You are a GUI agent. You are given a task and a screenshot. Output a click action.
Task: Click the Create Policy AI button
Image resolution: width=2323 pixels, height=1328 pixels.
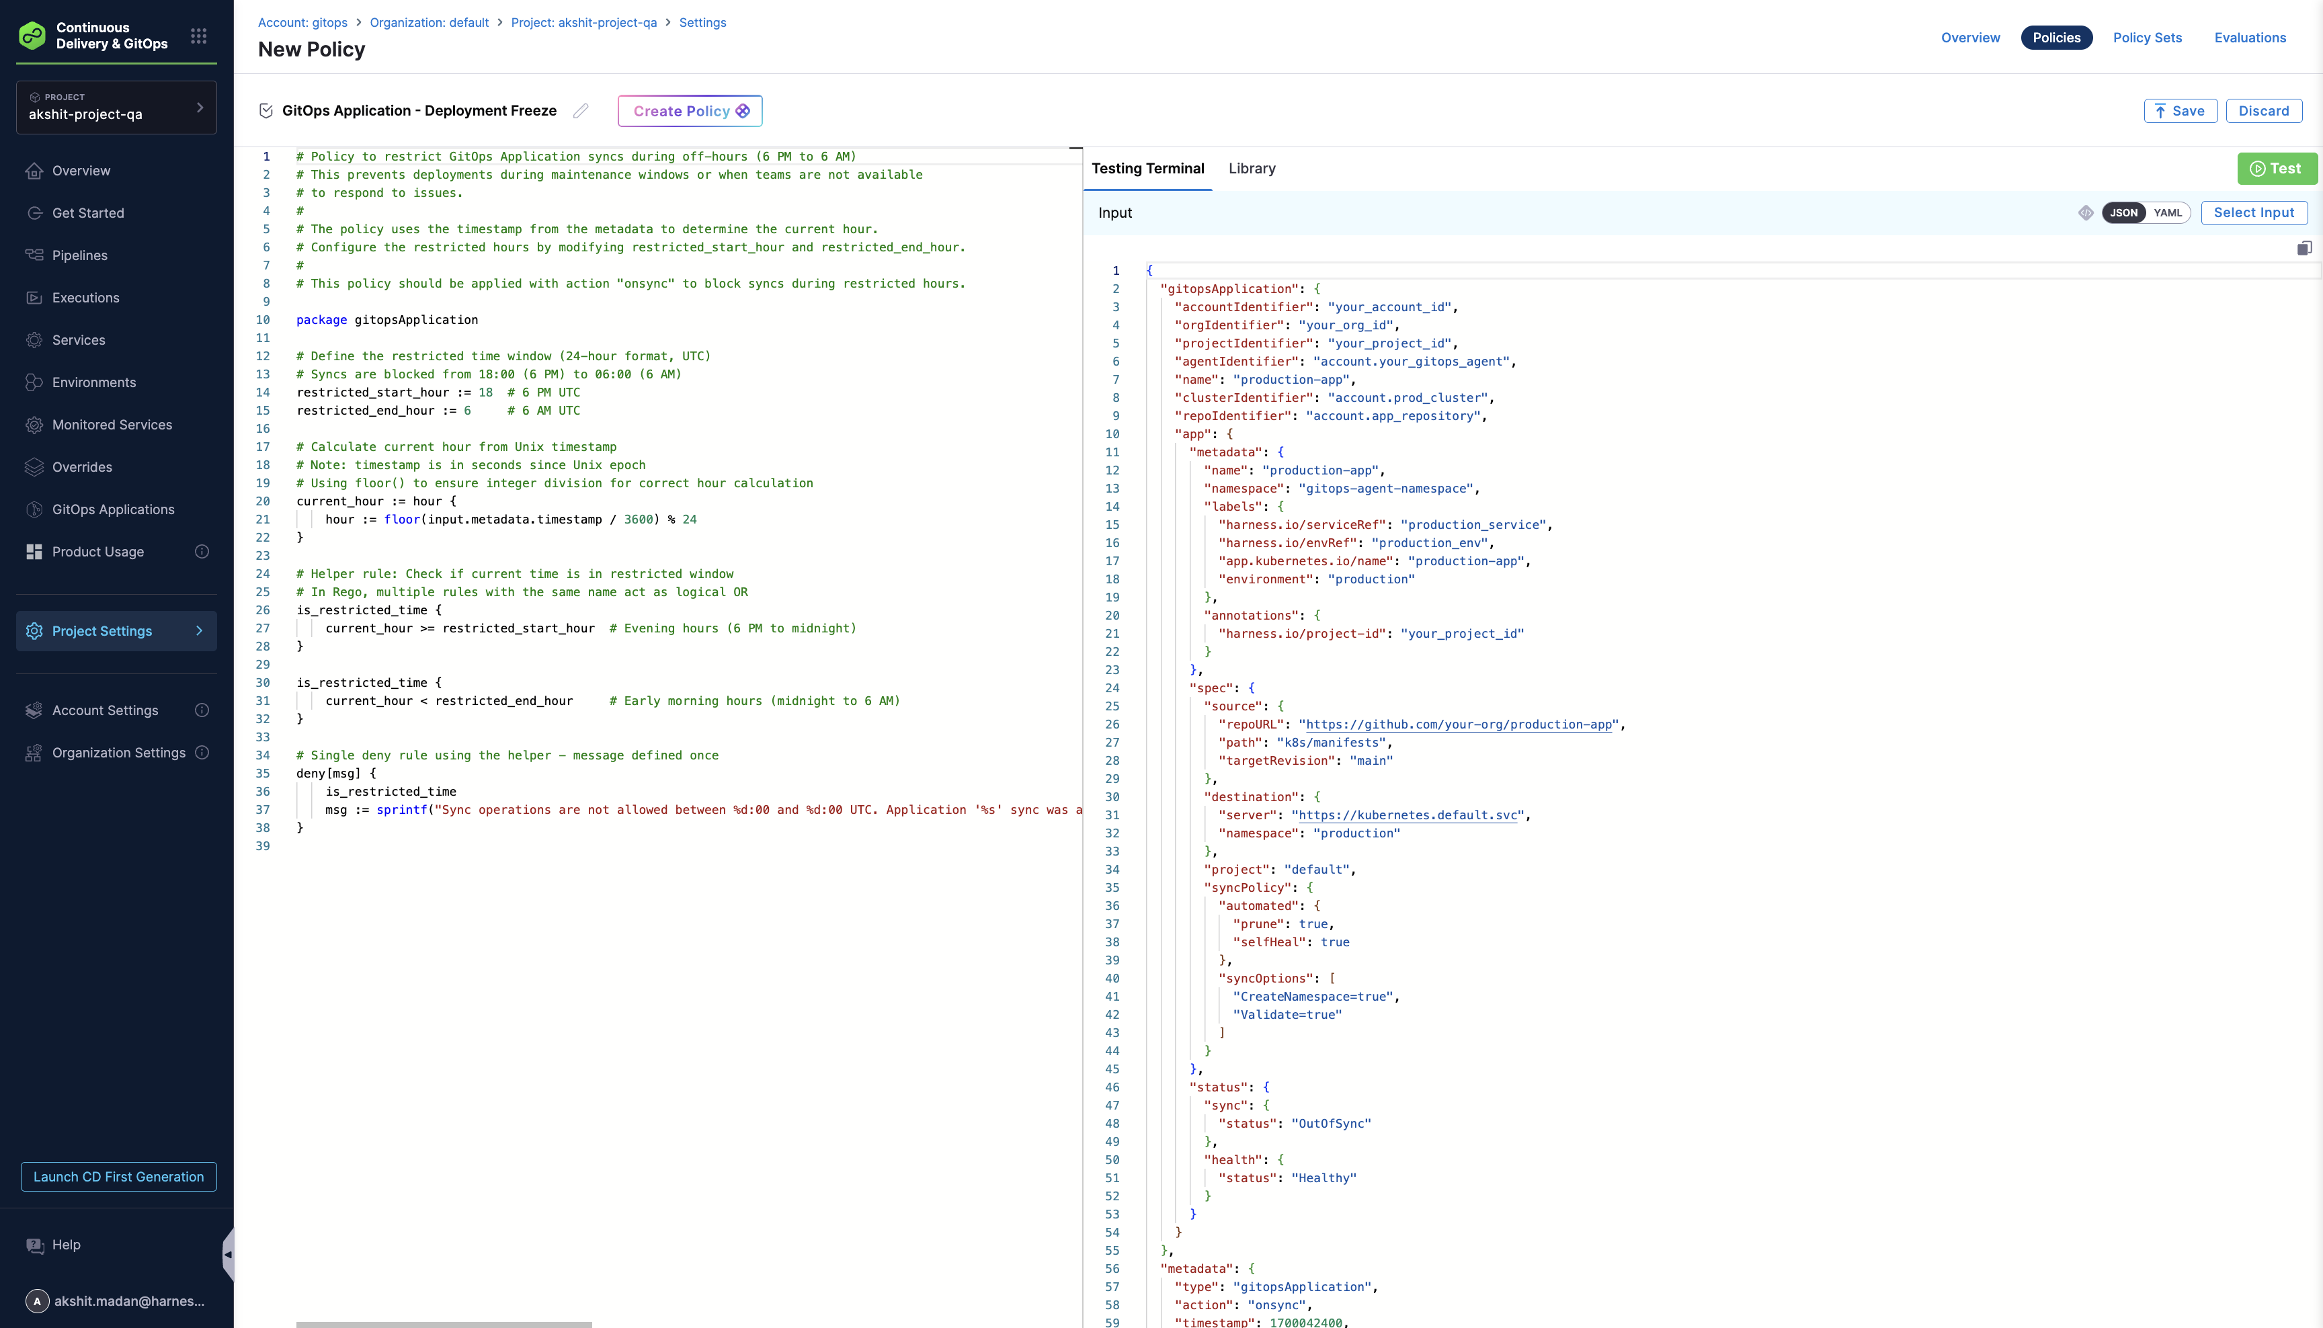pos(690,112)
